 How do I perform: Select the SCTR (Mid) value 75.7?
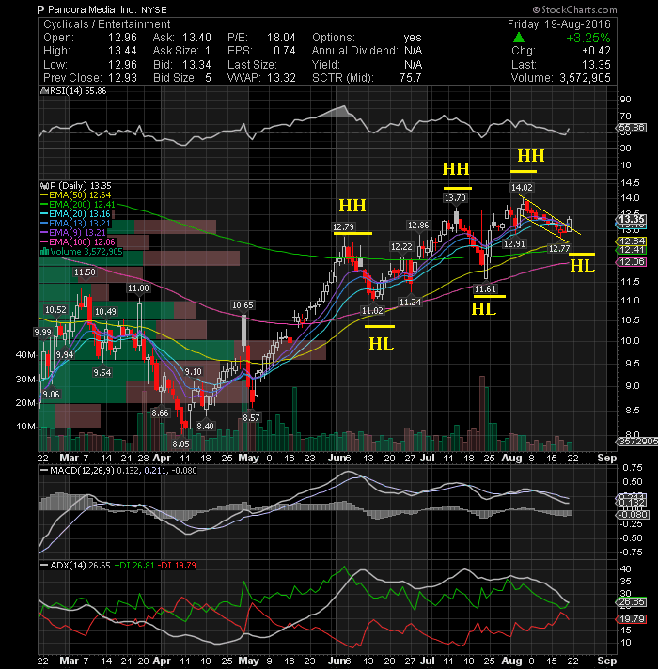(x=411, y=78)
